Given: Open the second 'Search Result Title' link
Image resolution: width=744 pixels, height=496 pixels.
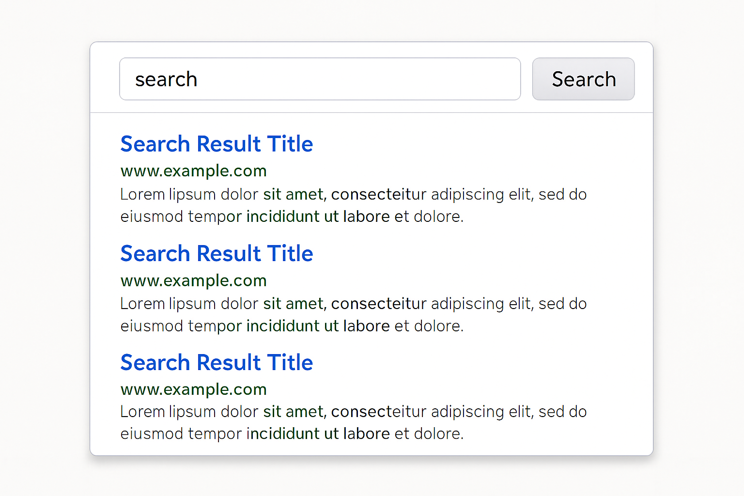Looking at the screenshot, I should [217, 253].
